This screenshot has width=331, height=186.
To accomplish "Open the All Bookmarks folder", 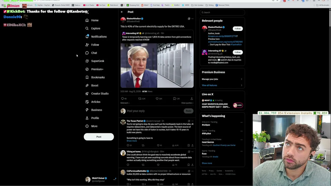I will pos(322,5).
